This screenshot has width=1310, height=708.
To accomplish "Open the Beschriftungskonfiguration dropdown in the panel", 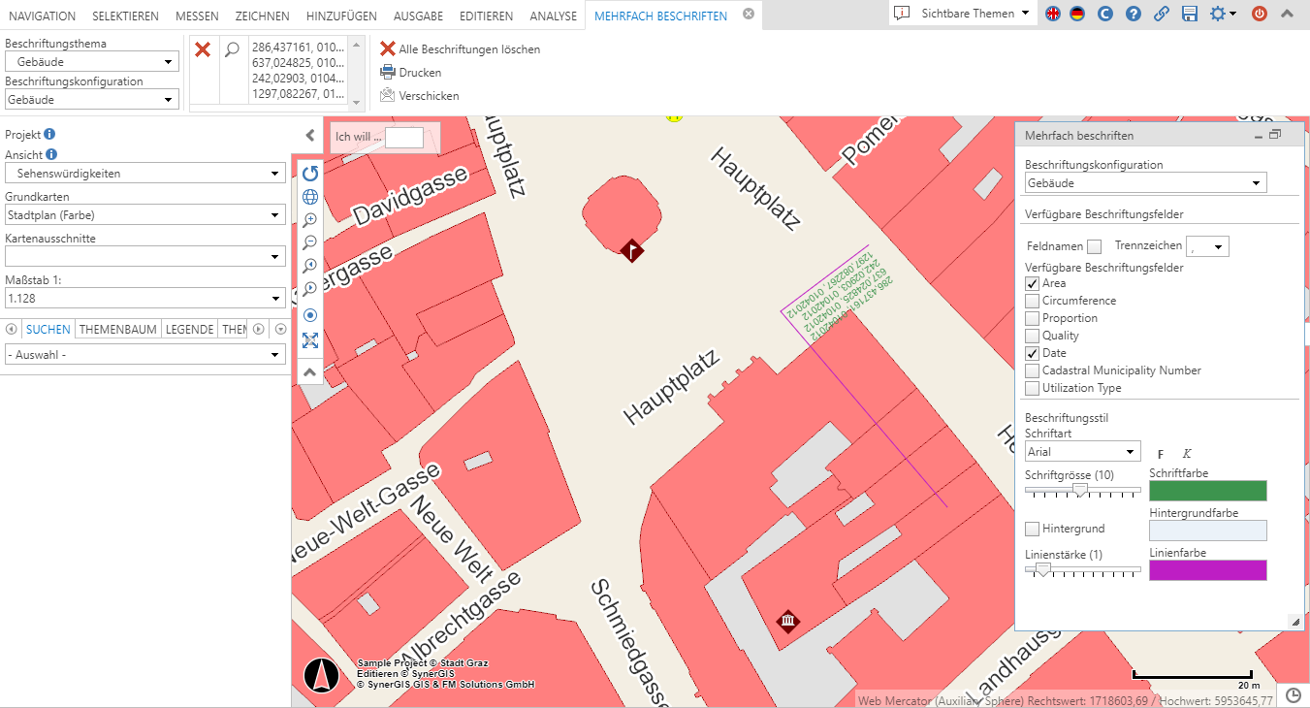I will (1145, 182).
